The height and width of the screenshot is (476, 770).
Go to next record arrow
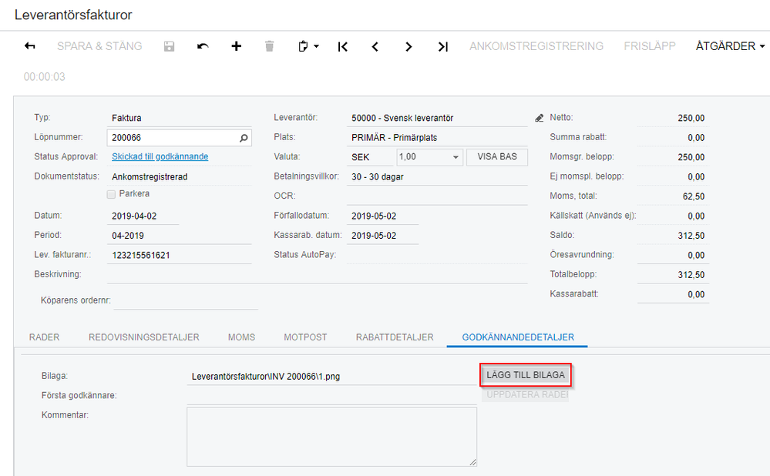(x=409, y=47)
